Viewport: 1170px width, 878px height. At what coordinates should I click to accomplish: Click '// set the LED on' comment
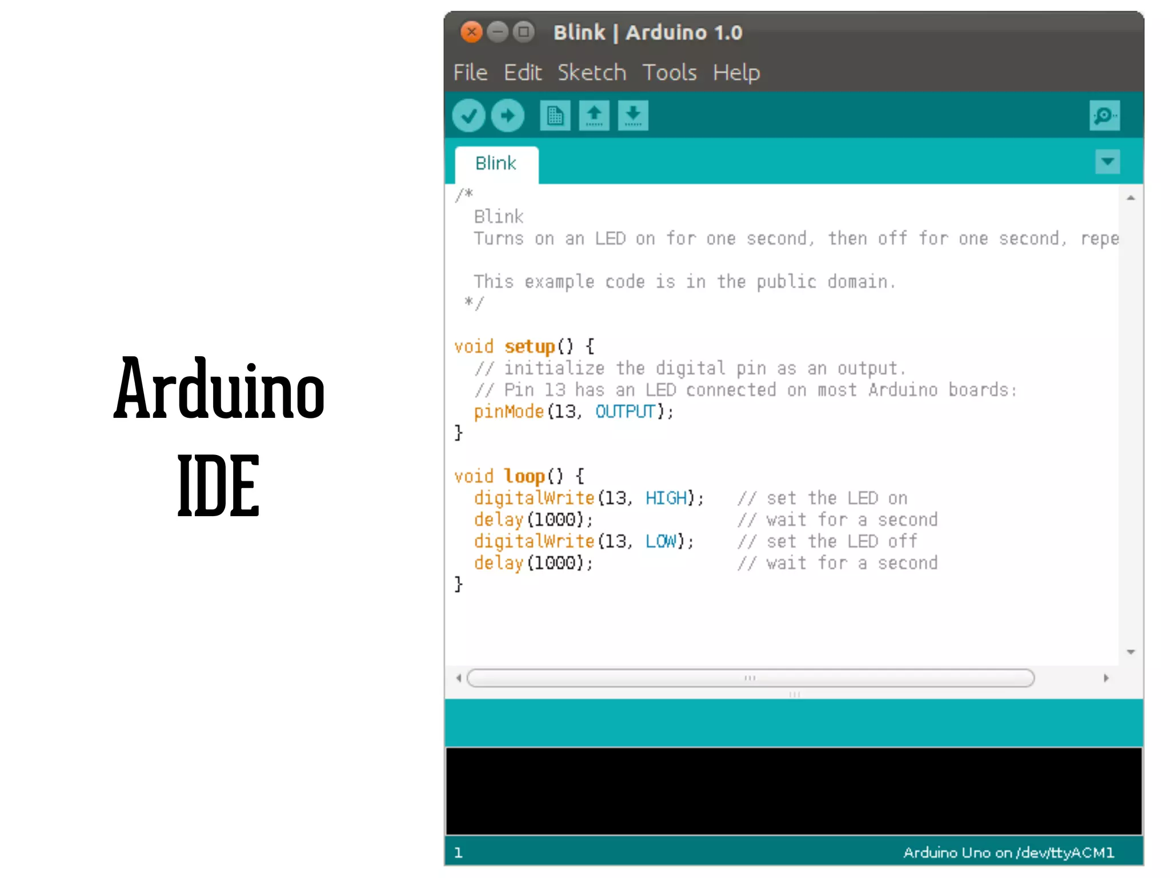point(822,498)
